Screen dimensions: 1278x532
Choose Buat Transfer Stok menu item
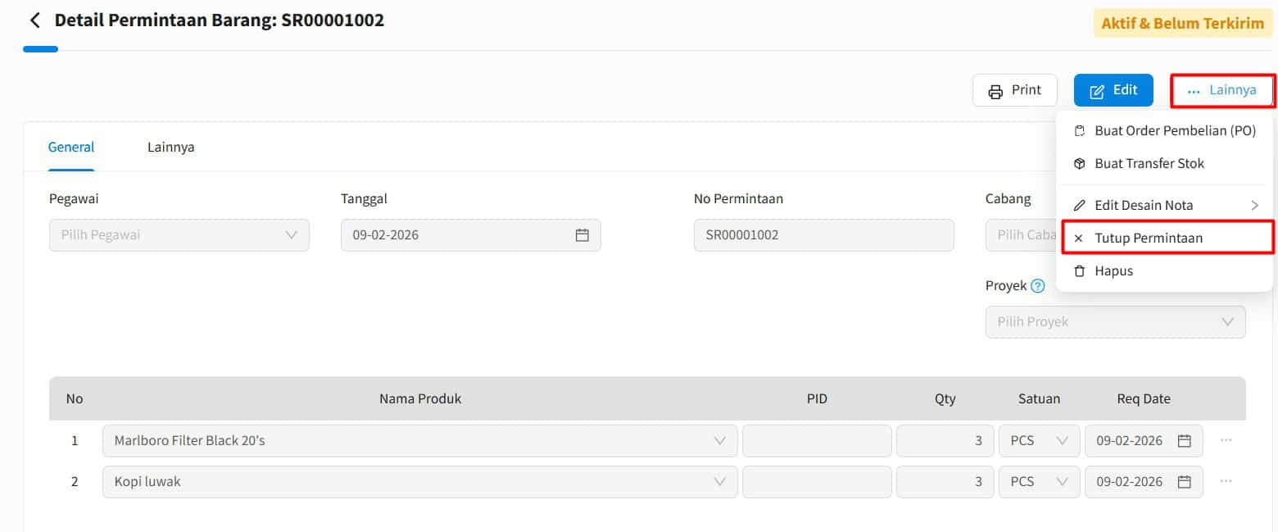click(x=1149, y=164)
